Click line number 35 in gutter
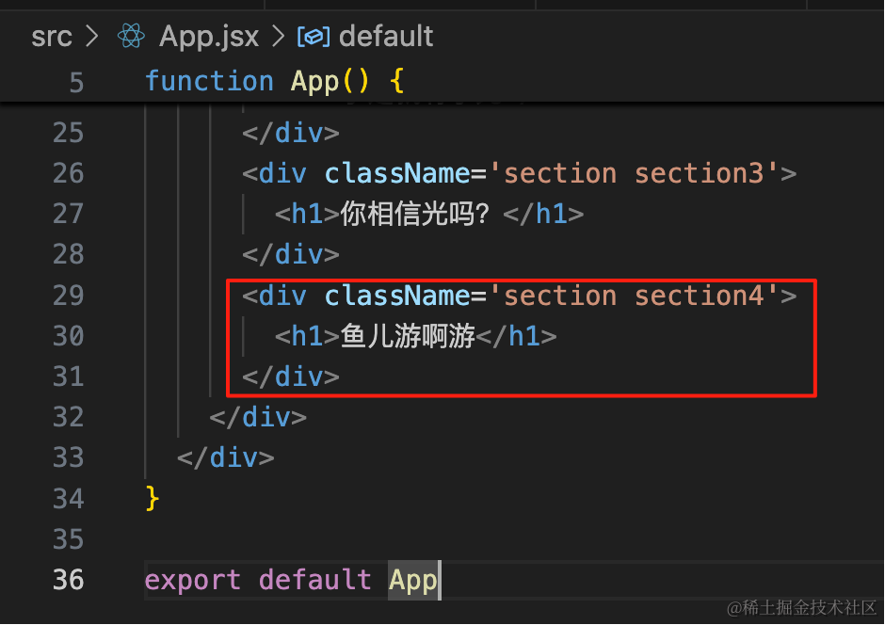885x625 pixels. (69, 540)
